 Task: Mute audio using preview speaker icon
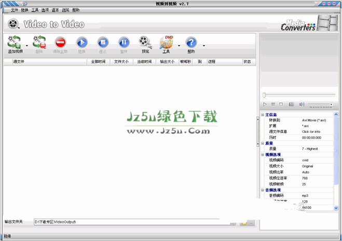pos(302,104)
